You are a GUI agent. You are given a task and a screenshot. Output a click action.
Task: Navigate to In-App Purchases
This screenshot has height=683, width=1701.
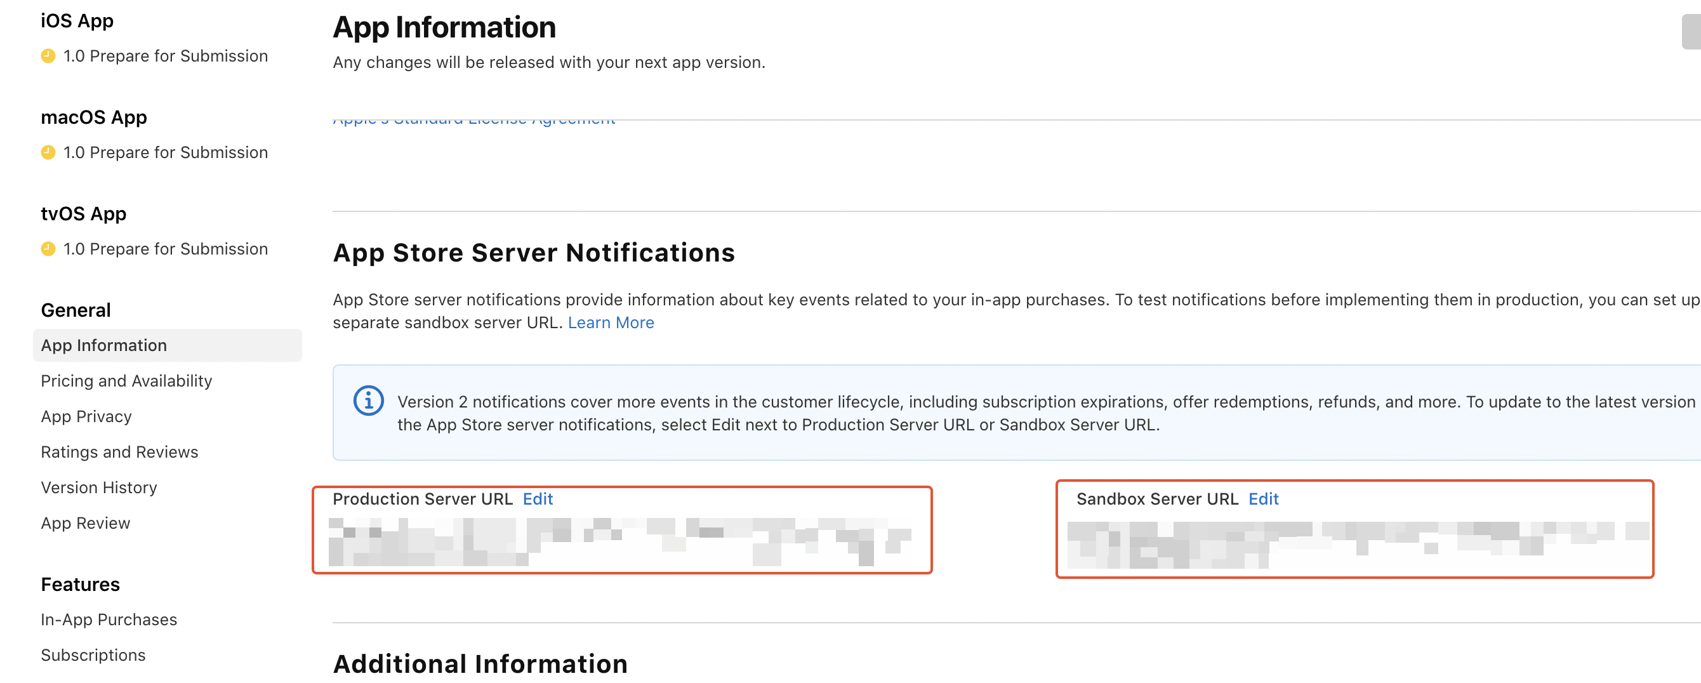pyautogui.click(x=109, y=620)
